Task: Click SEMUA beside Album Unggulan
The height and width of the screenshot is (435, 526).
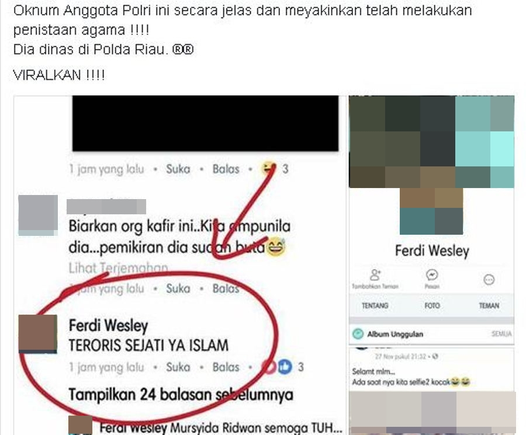Action: (x=501, y=334)
